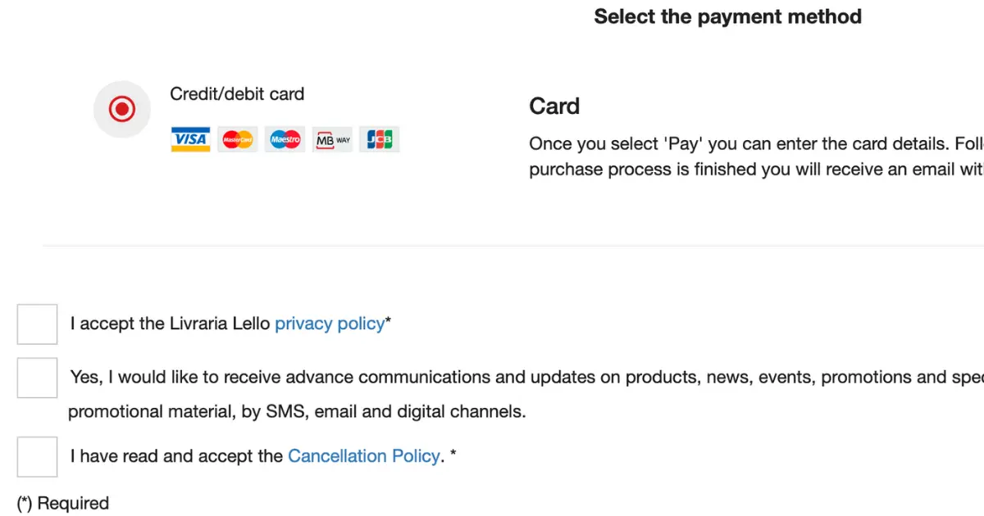Open the privacy policy link
This screenshot has height=516, width=984.
[330, 324]
